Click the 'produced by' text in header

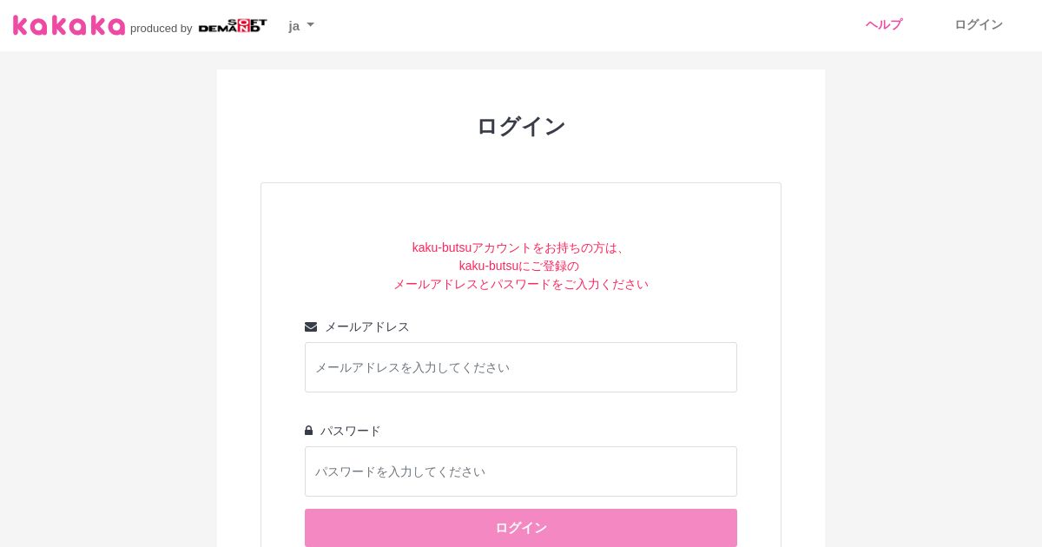(162, 28)
